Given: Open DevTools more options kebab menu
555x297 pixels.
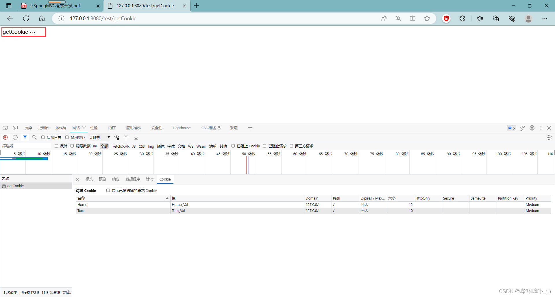Looking at the screenshot, I should 541,128.
